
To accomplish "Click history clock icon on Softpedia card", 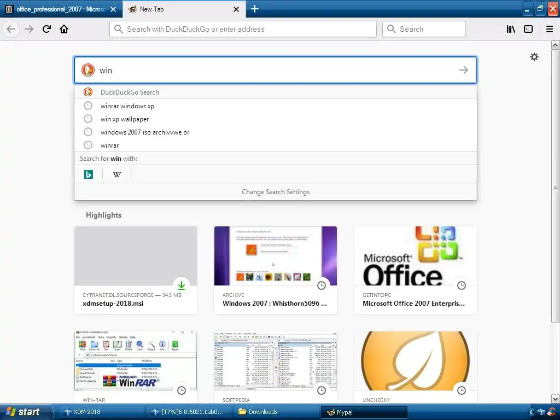I will [x=322, y=390].
